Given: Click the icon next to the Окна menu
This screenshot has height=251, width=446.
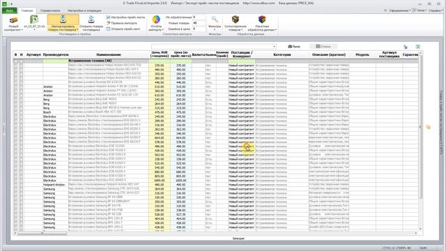Looking at the screenshot, I should (414, 10).
